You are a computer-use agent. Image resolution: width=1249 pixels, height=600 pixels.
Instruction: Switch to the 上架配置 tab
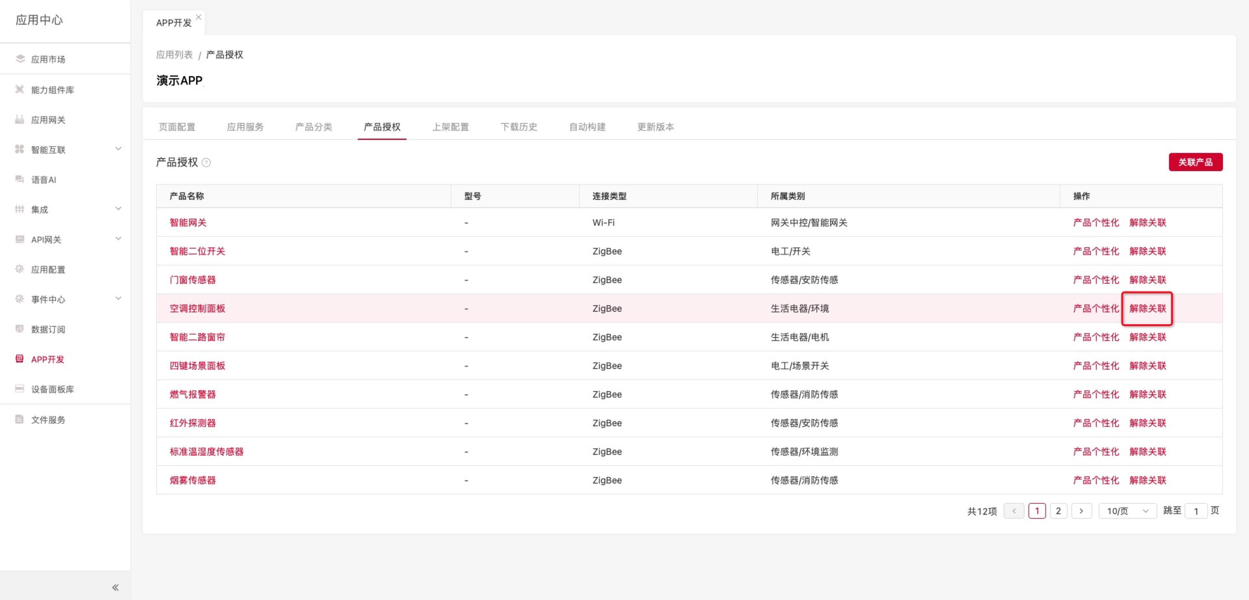tap(450, 127)
